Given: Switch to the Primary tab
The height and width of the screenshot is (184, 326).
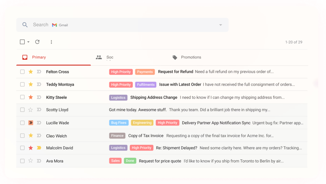Looking at the screenshot, I should (x=53, y=57).
